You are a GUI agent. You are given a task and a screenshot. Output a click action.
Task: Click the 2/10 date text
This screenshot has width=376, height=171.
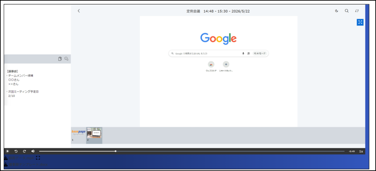pos(11,96)
